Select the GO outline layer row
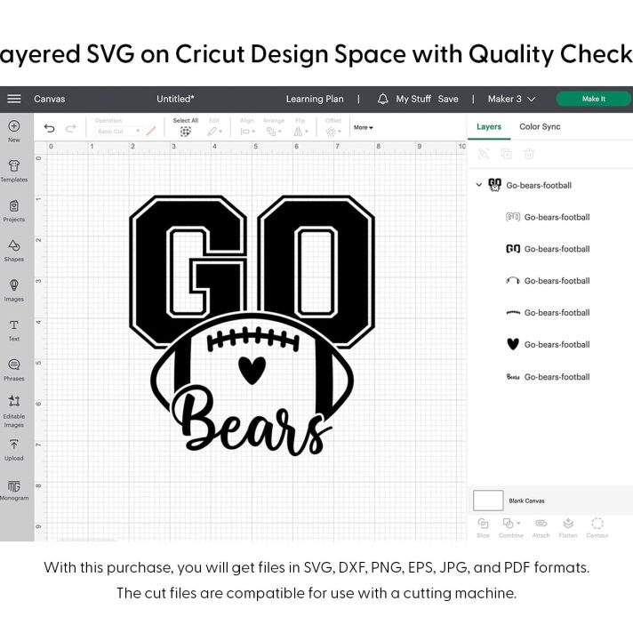 point(551,217)
